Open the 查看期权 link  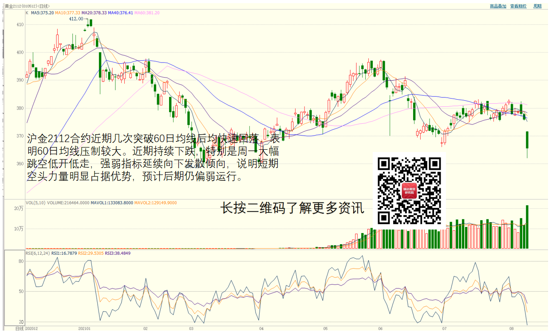518,6
